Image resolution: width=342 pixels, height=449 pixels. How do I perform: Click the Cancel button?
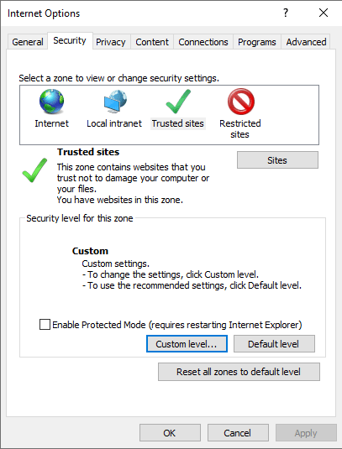[x=238, y=433]
